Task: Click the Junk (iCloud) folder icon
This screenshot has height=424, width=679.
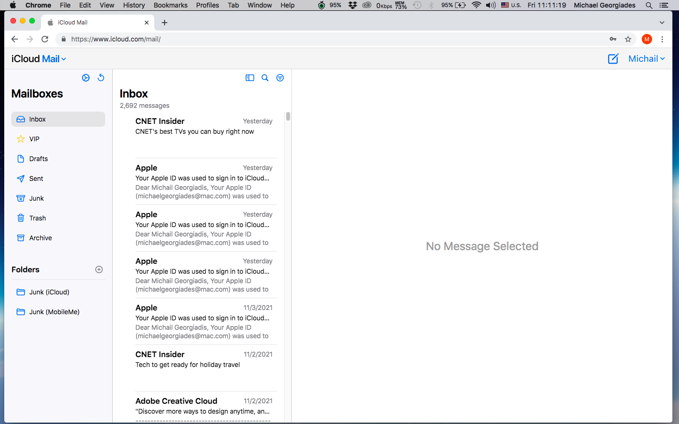Action: pyautogui.click(x=21, y=292)
